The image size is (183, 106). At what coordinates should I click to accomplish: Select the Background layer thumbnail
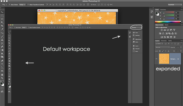[x=164, y=59]
